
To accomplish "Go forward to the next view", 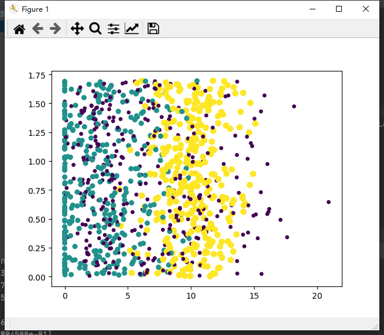I will (56, 29).
